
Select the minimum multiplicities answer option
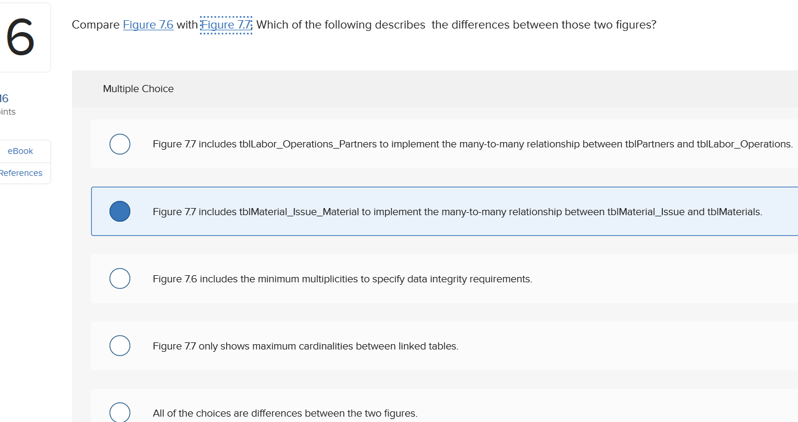tap(120, 278)
